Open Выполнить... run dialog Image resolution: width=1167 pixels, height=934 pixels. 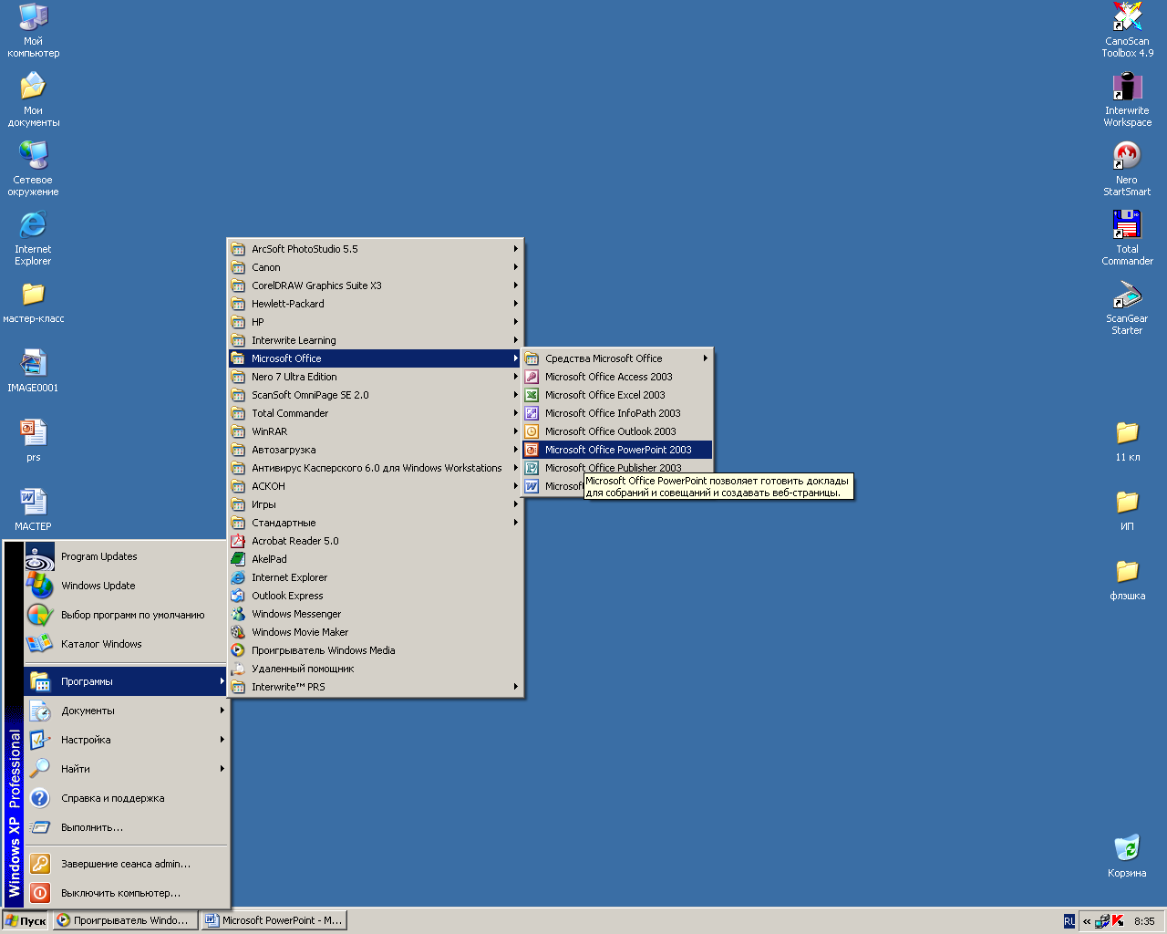126,827
